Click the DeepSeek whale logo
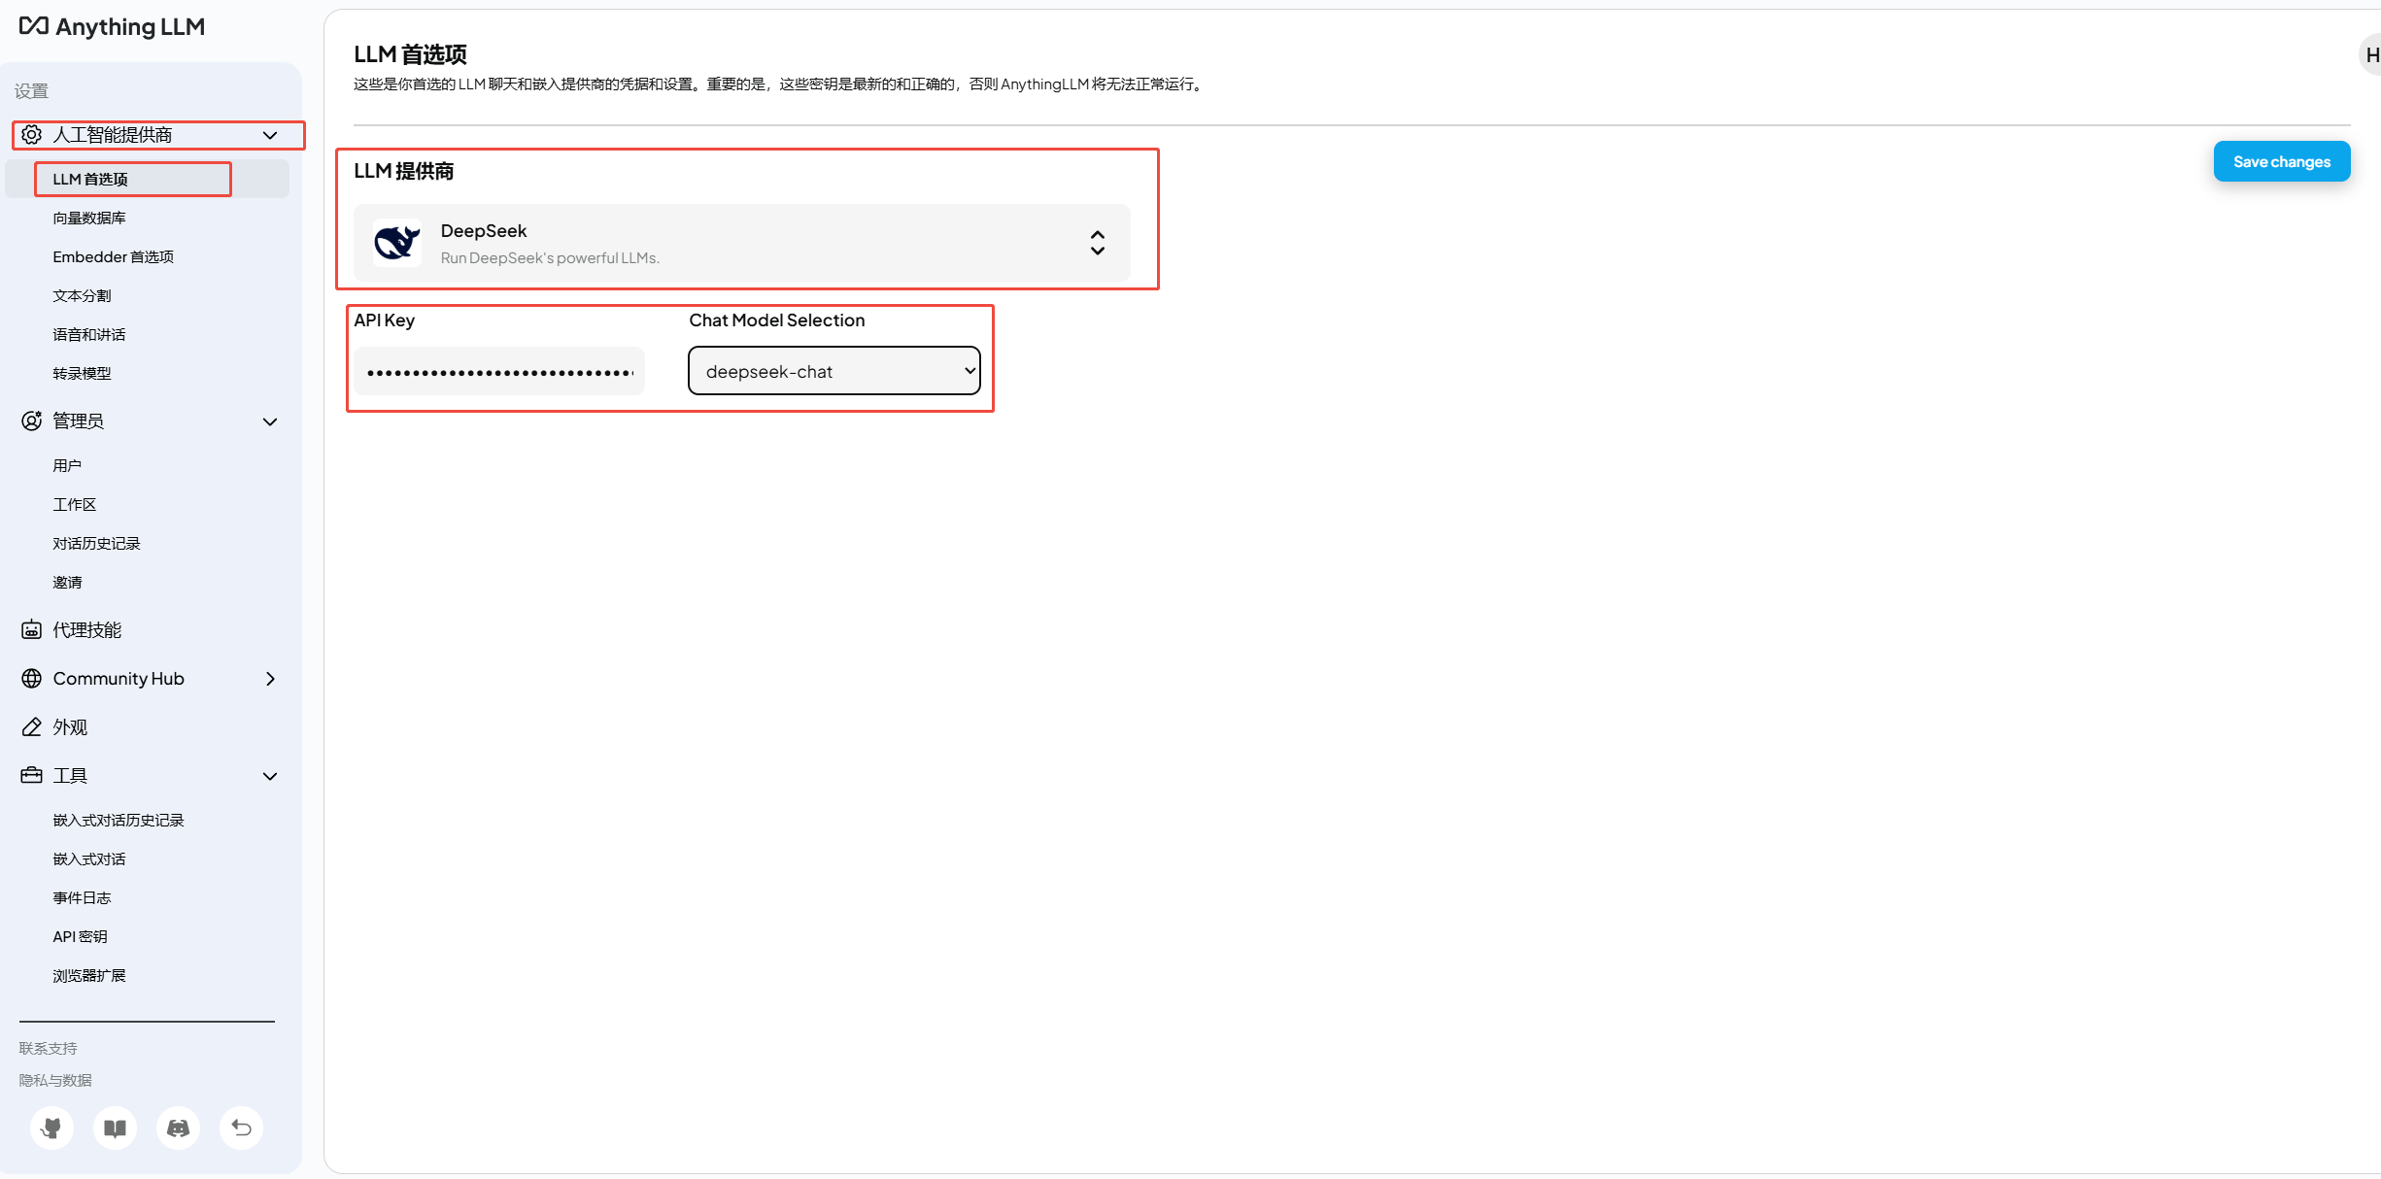The image size is (2381, 1179). click(x=397, y=243)
